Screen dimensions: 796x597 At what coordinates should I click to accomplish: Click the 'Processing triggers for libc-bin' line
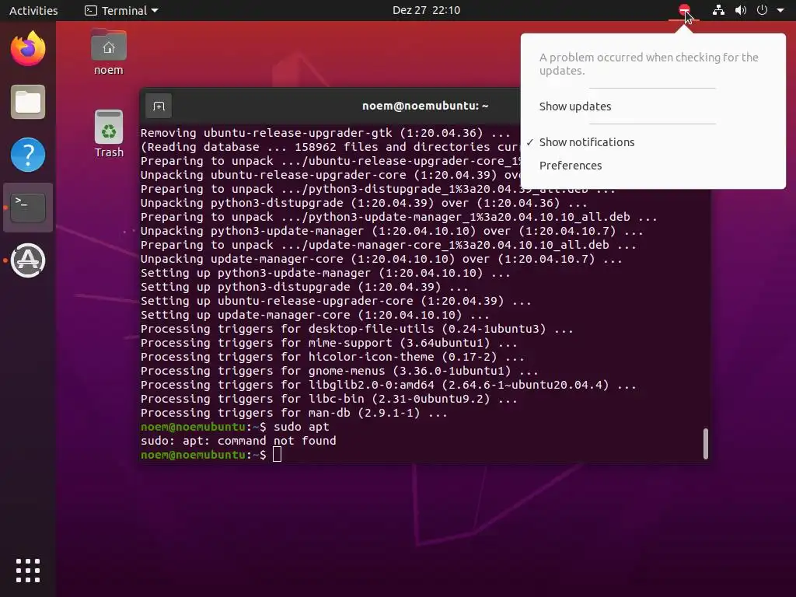pos(329,399)
